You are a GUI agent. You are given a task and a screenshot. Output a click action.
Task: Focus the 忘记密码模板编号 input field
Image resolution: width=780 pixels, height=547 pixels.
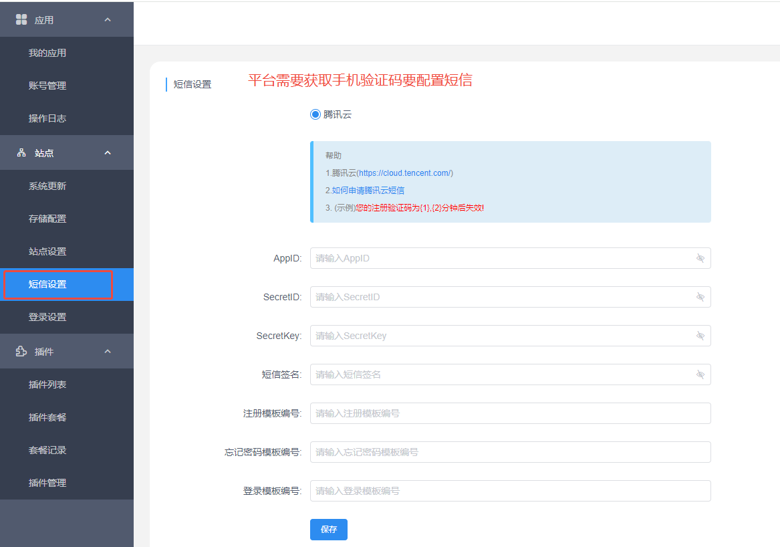(511, 453)
